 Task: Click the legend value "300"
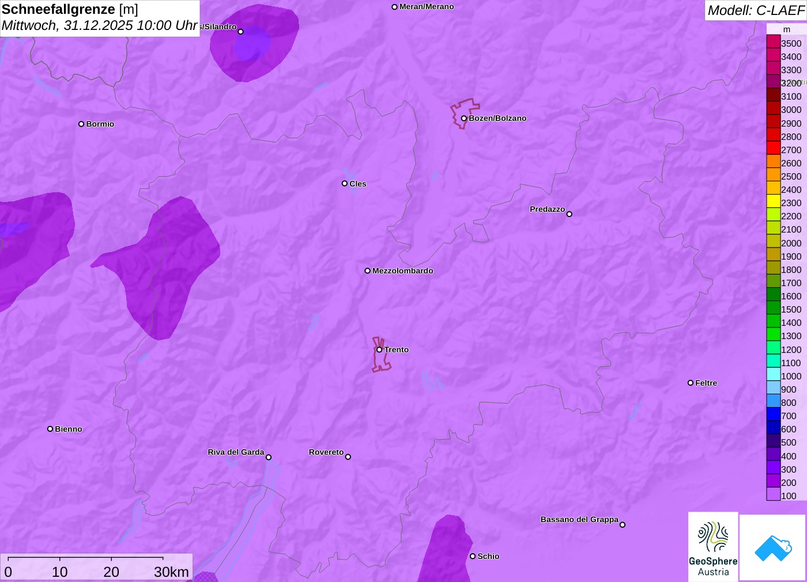pos(789,469)
